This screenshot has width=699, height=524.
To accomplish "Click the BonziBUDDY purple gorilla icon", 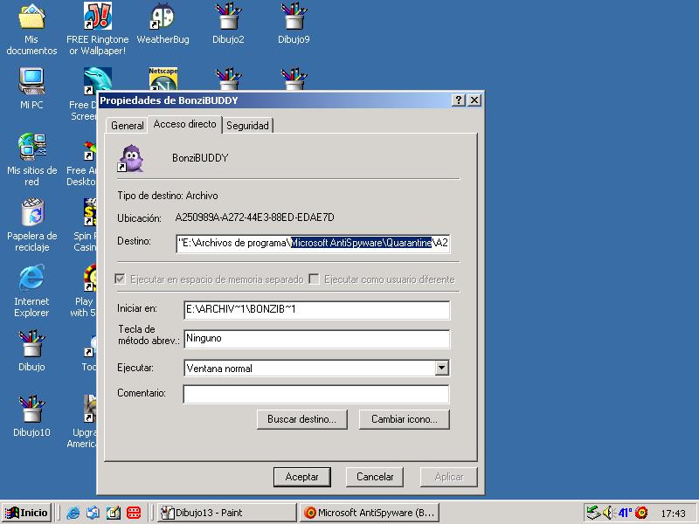I will [130, 158].
